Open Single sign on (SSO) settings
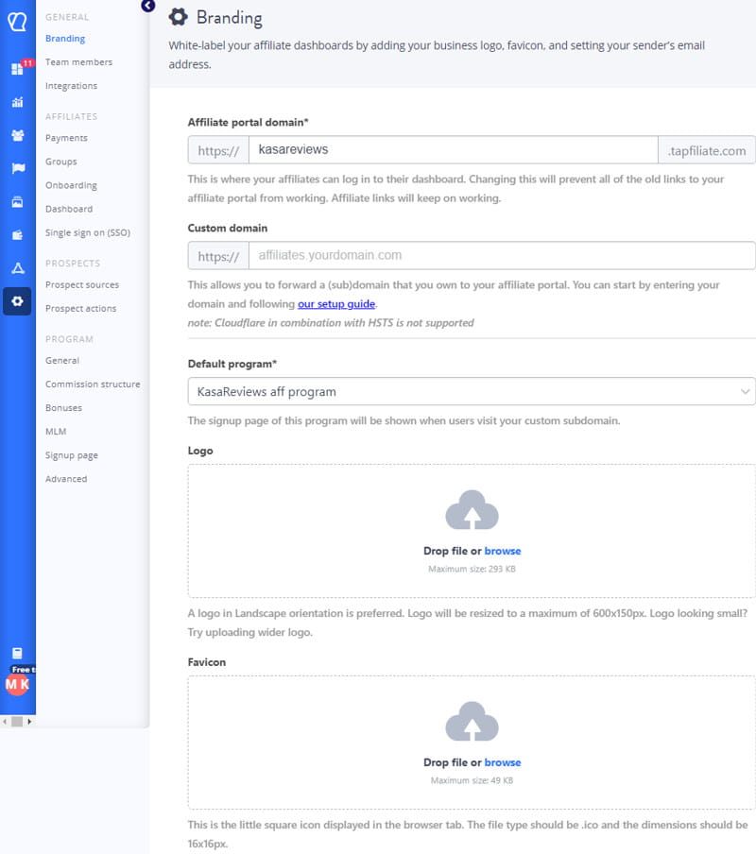The height and width of the screenshot is (854, 756). pos(88,232)
